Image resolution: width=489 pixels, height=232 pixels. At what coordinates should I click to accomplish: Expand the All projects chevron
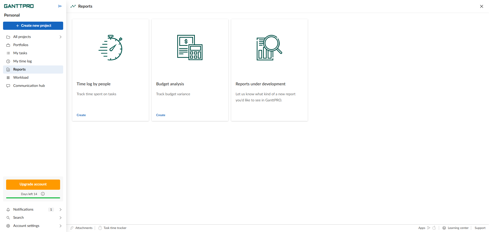60,37
